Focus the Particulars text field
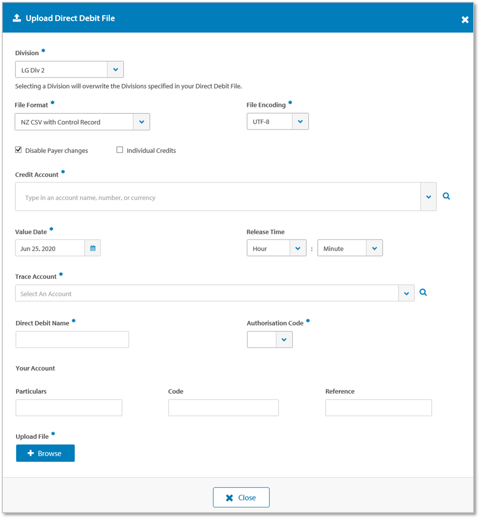 (x=69, y=408)
